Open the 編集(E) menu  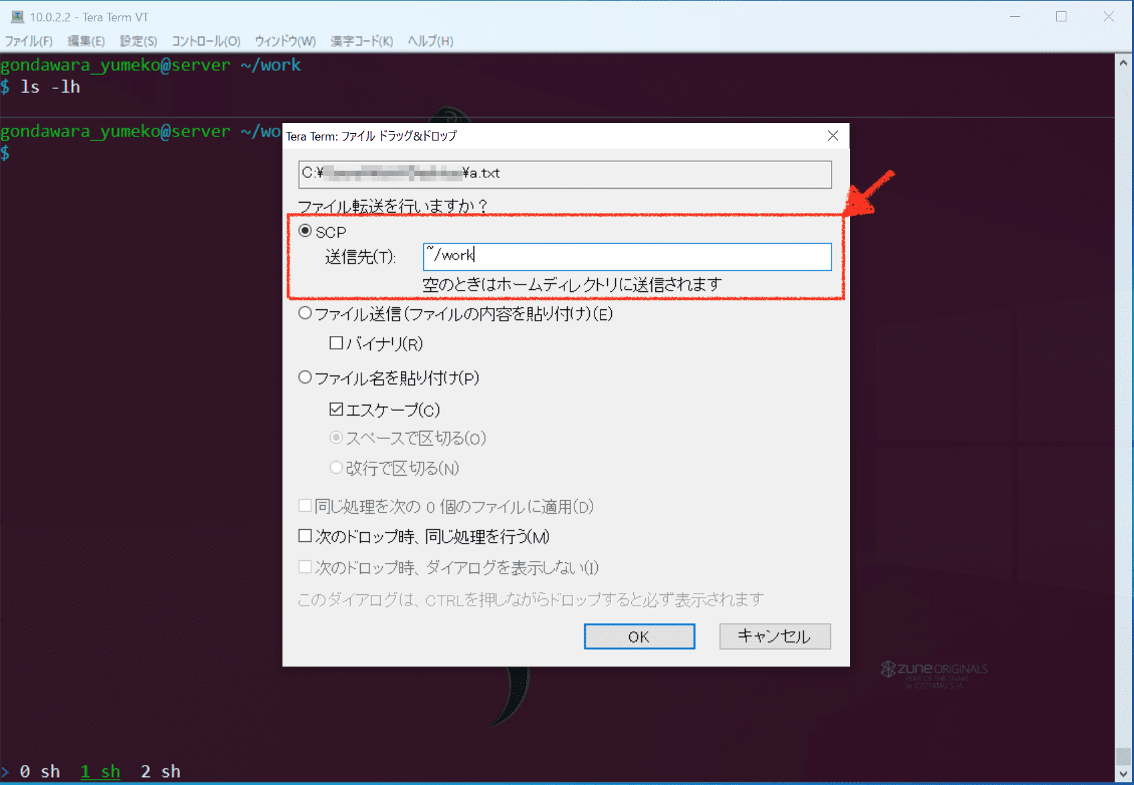pos(86,41)
